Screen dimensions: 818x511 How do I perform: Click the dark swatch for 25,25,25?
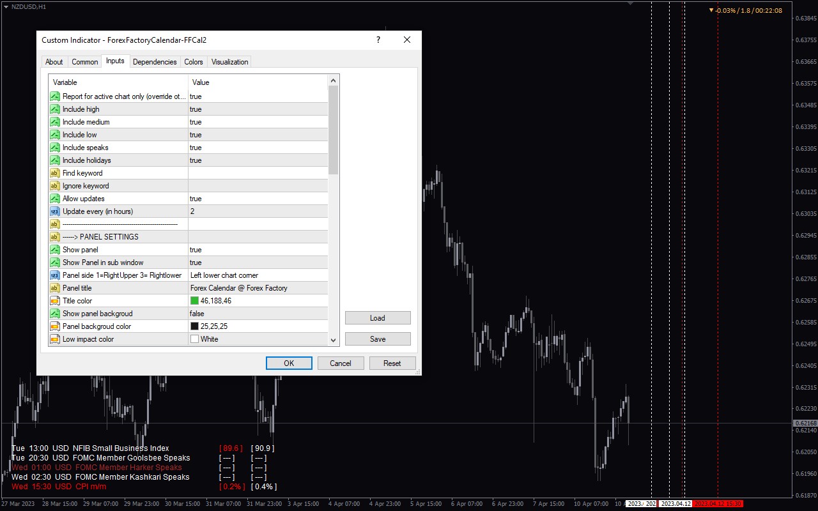(x=194, y=326)
